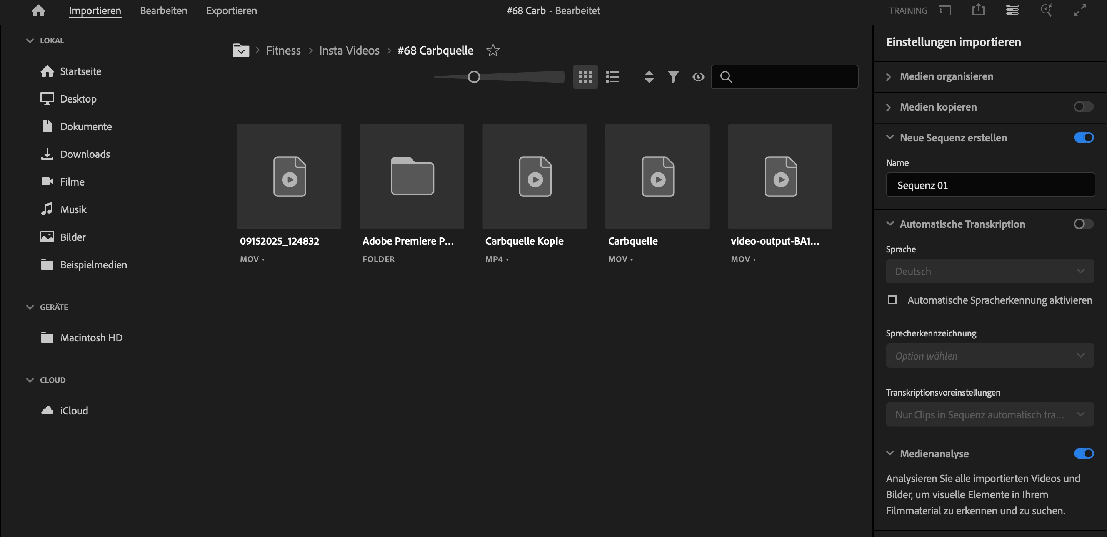Open the sort order options
This screenshot has height=537, width=1107.
(x=649, y=77)
